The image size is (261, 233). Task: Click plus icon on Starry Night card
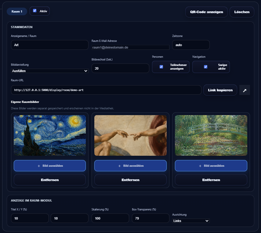click(39, 166)
